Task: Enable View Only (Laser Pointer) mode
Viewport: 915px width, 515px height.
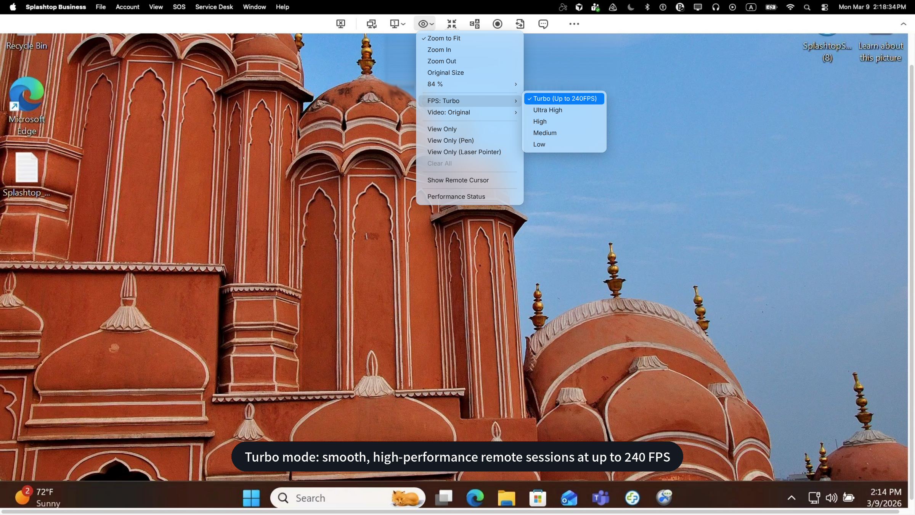Action: click(x=470, y=152)
